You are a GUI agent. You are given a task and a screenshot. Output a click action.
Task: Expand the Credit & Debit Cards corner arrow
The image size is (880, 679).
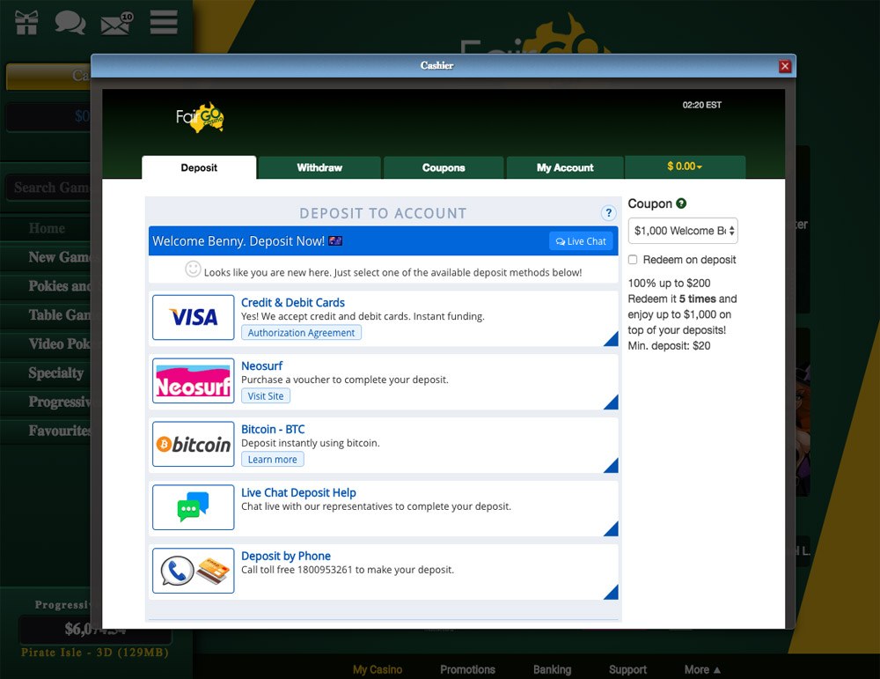click(612, 339)
